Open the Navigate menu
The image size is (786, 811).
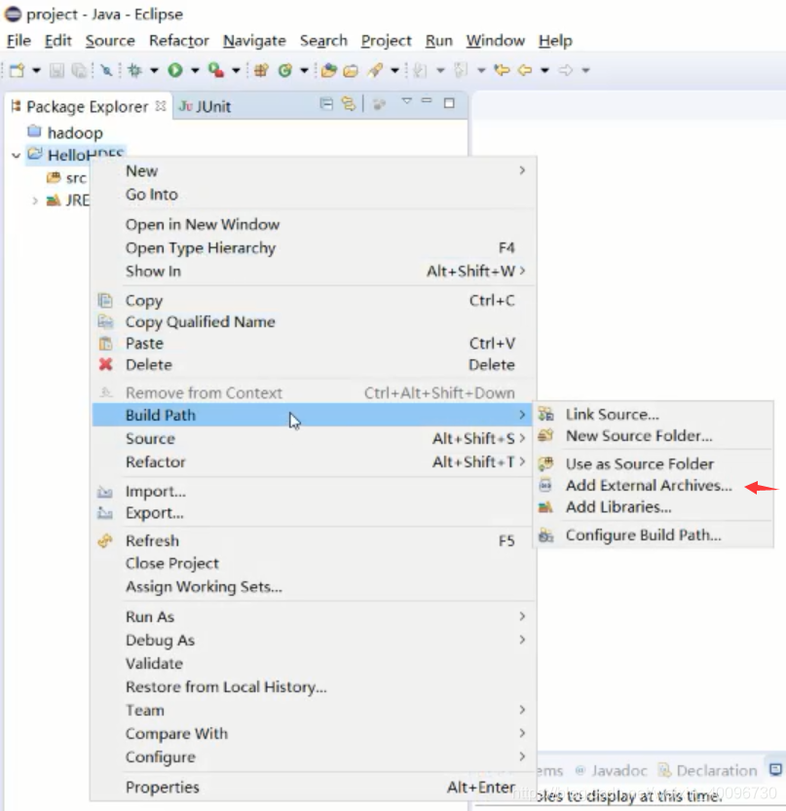pyautogui.click(x=254, y=40)
